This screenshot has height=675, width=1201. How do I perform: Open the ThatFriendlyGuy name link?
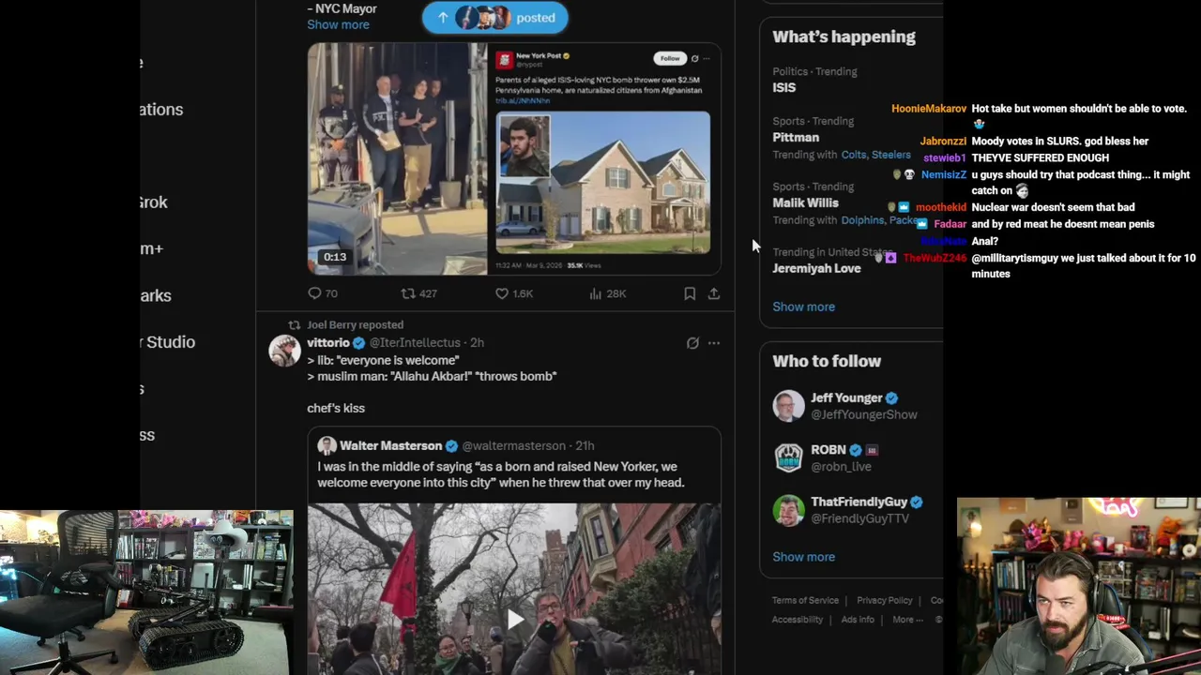(x=859, y=502)
